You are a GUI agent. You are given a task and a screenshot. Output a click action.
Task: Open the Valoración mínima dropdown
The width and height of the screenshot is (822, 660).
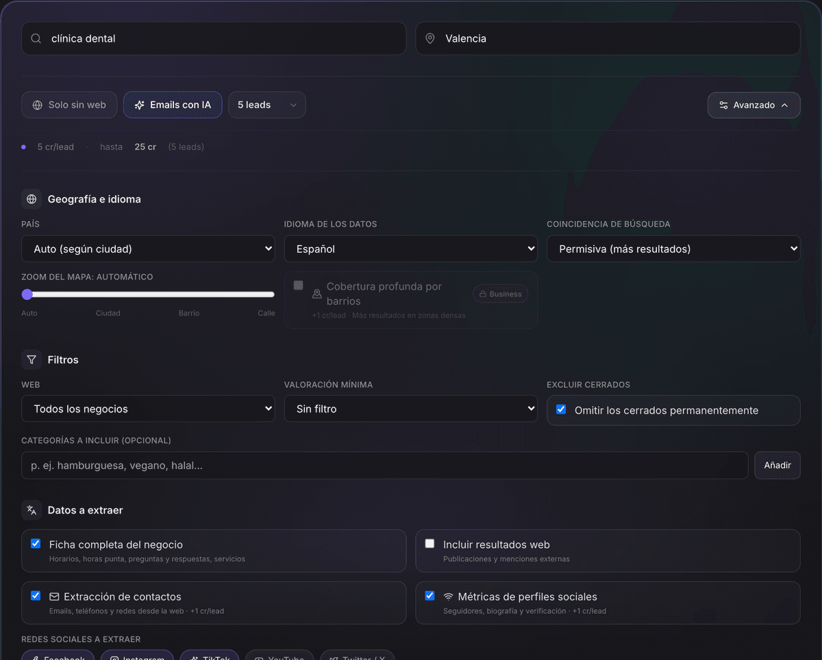[x=411, y=409]
